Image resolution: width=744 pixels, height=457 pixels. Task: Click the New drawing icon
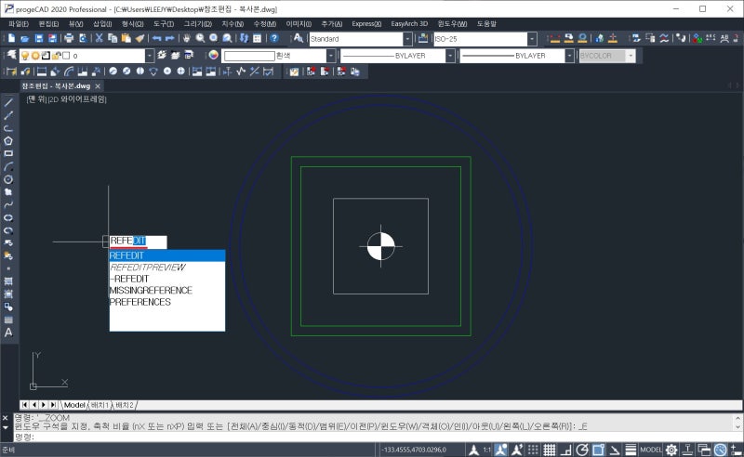[12, 38]
